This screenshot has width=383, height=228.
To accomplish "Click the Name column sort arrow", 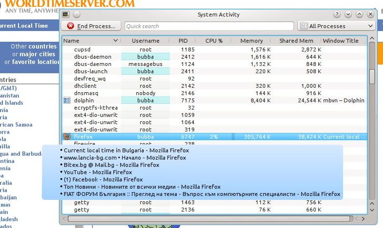I will (116, 41).
